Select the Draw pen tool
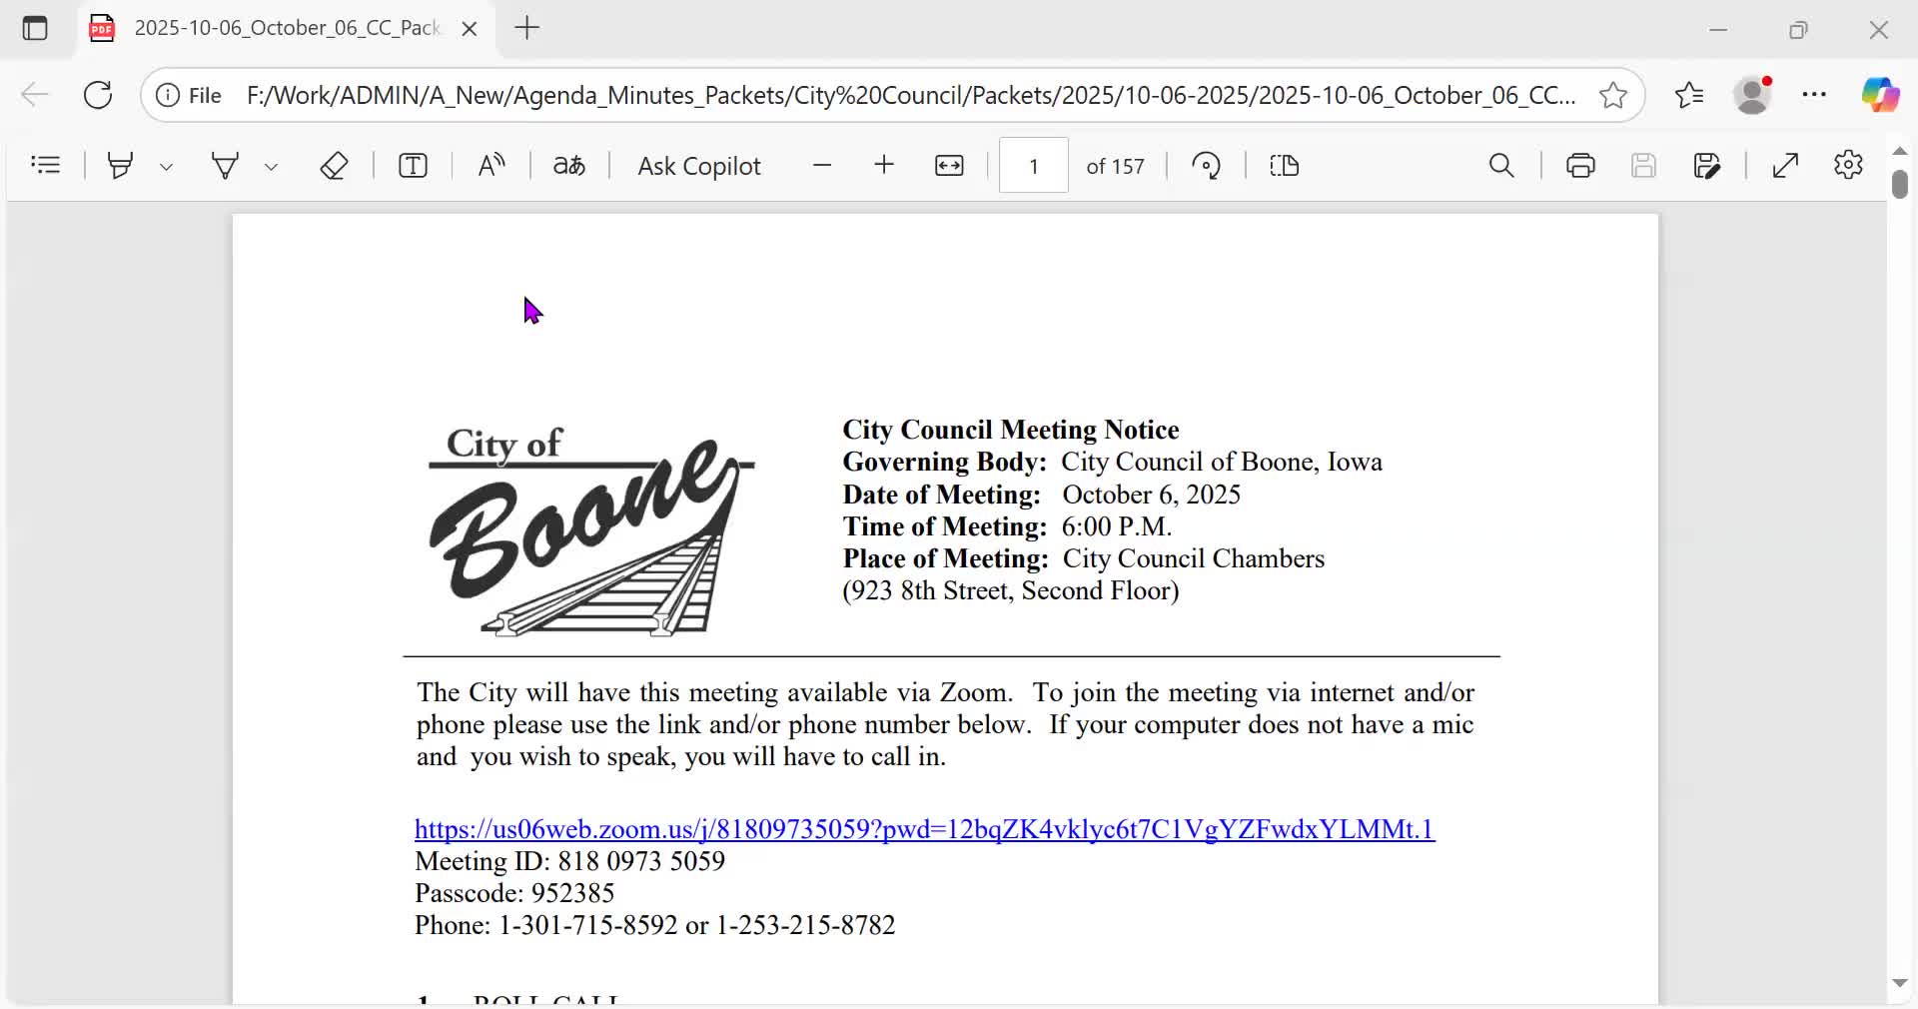The width and height of the screenshot is (1918, 1009). point(226,165)
